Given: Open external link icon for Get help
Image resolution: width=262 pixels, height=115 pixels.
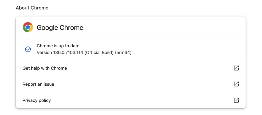Looking at the screenshot, I should click(x=236, y=68).
